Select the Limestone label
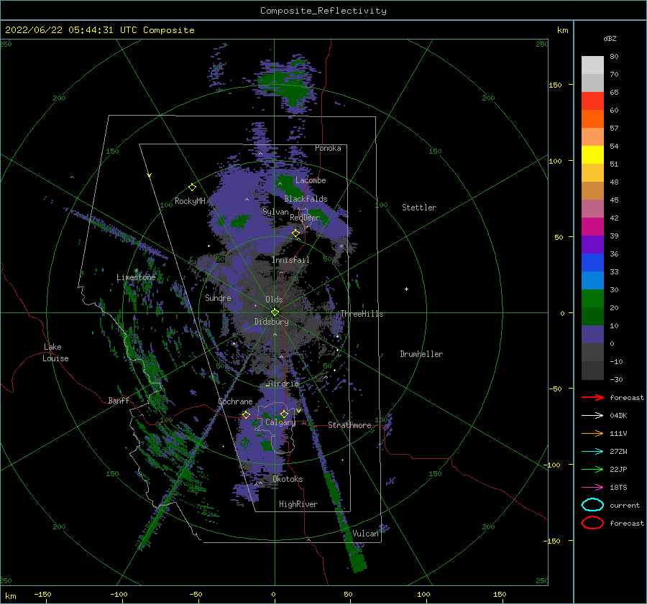 pos(136,277)
